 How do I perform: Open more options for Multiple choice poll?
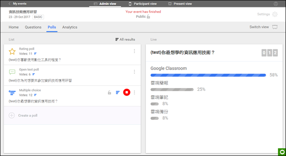[x=134, y=92]
